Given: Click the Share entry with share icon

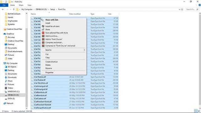Looking at the screenshot, I should 47,30.
